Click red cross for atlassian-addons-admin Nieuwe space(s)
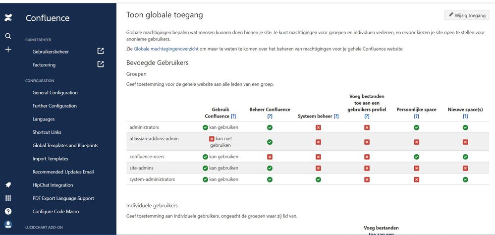 pyautogui.click(x=465, y=142)
